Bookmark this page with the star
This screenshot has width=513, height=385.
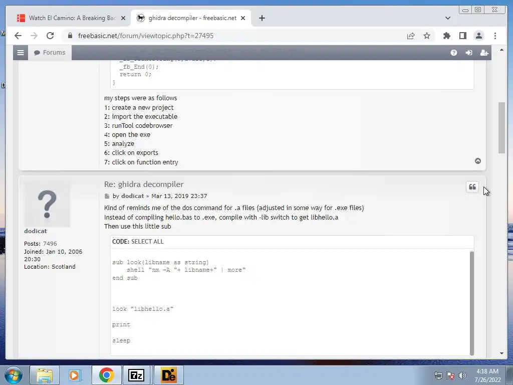[x=427, y=36]
